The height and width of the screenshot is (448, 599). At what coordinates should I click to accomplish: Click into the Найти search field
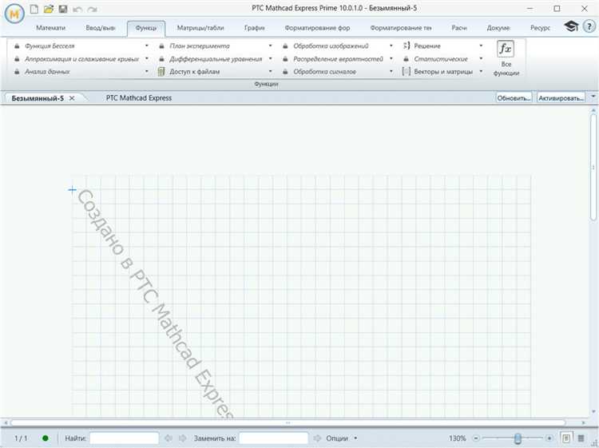124,438
